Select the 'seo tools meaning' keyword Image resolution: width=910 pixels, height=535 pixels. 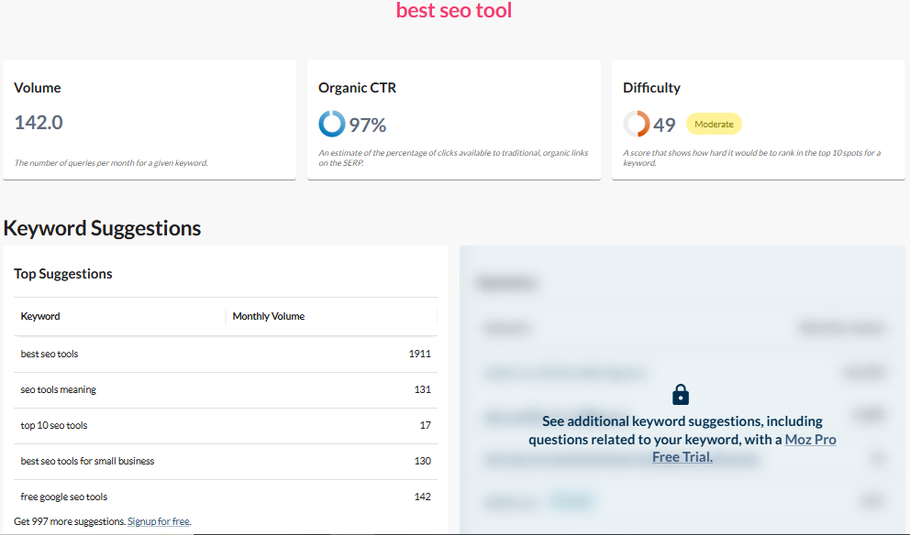pyautogui.click(x=58, y=389)
